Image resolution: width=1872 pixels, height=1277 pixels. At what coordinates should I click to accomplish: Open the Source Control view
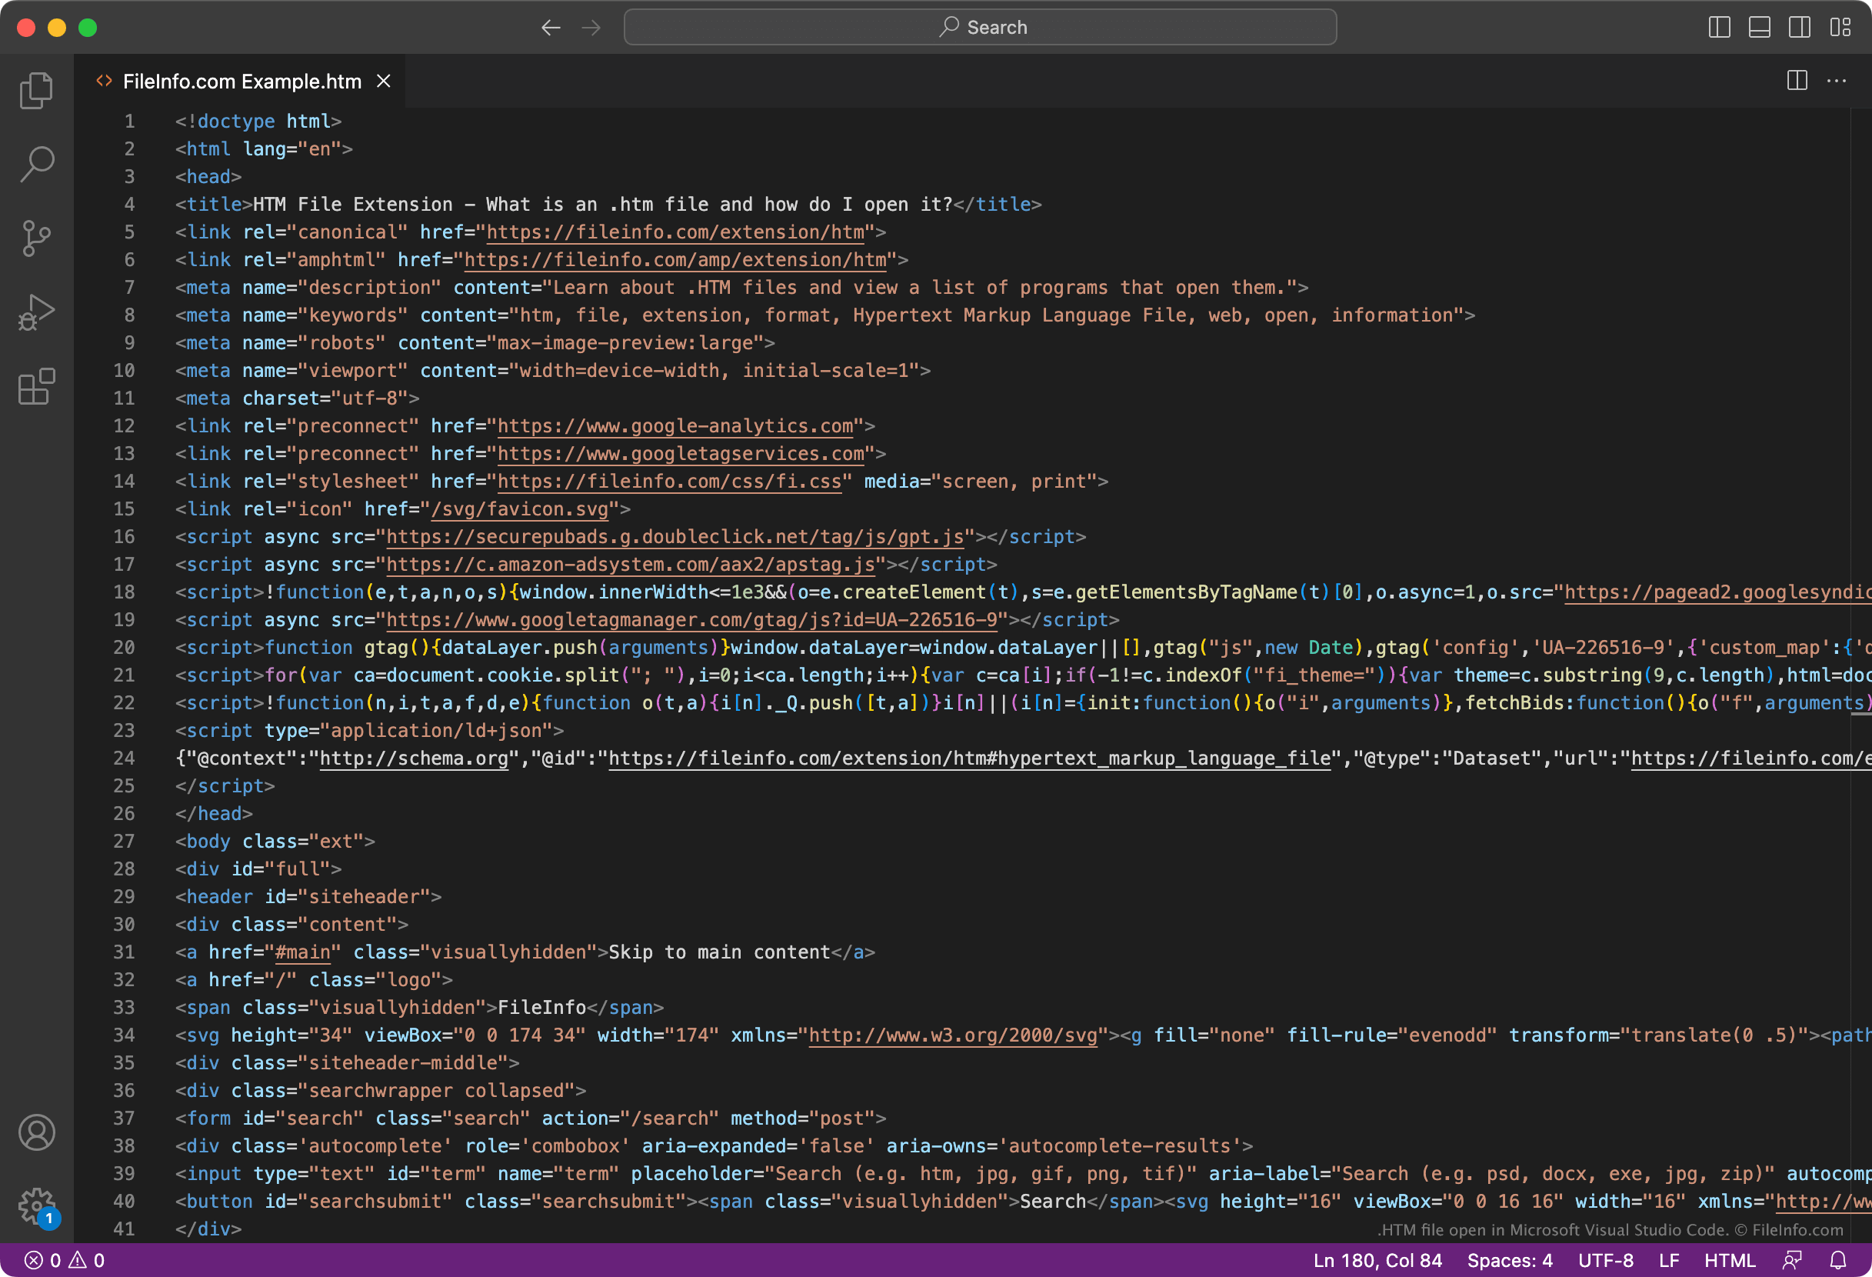point(36,238)
